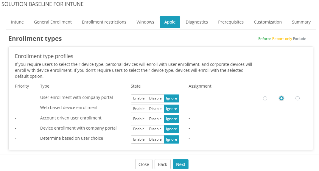Screen dimensions: 319x171
Task: Click the Close button
Action: (x=144, y=164)
